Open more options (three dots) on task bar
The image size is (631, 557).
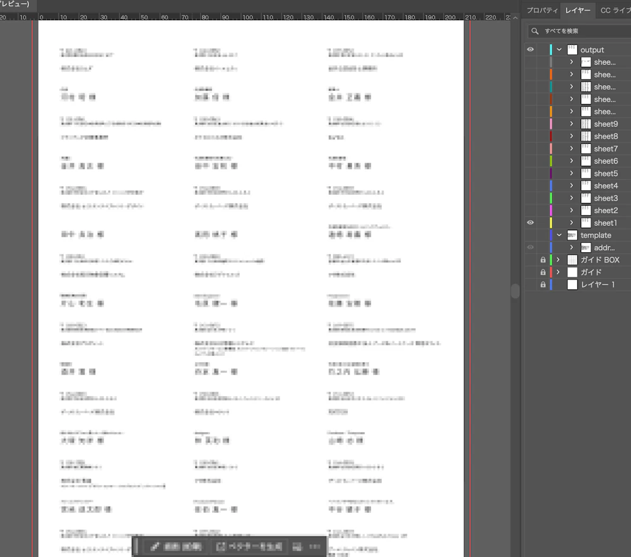coord(315,546)
